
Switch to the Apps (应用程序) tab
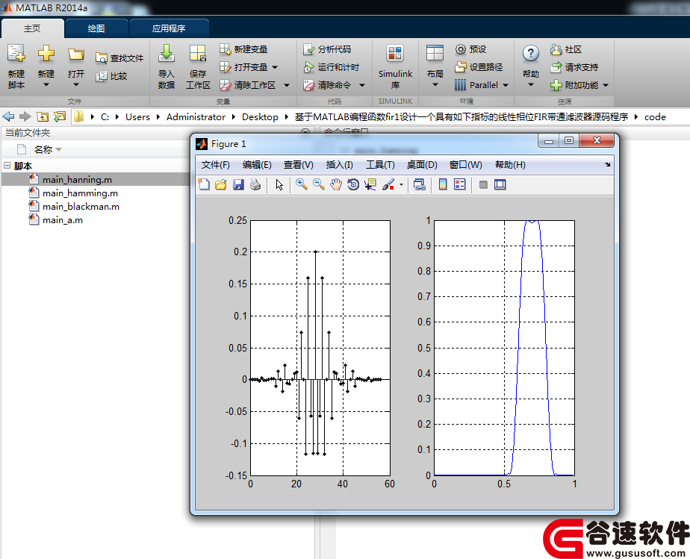(169, 28)
